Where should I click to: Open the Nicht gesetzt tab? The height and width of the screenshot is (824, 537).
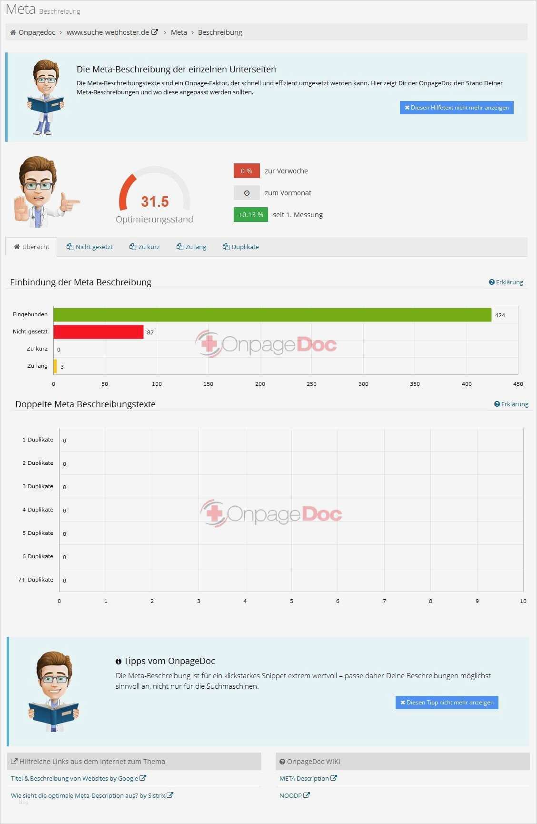pyautogui.click(x=89, y=247)
